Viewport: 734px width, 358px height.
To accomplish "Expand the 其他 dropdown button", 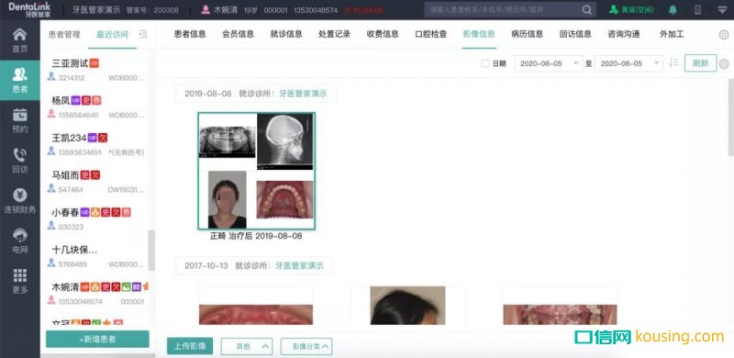I will point(247,346).
